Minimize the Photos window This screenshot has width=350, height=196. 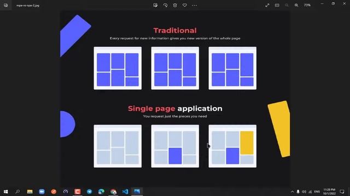322,4
